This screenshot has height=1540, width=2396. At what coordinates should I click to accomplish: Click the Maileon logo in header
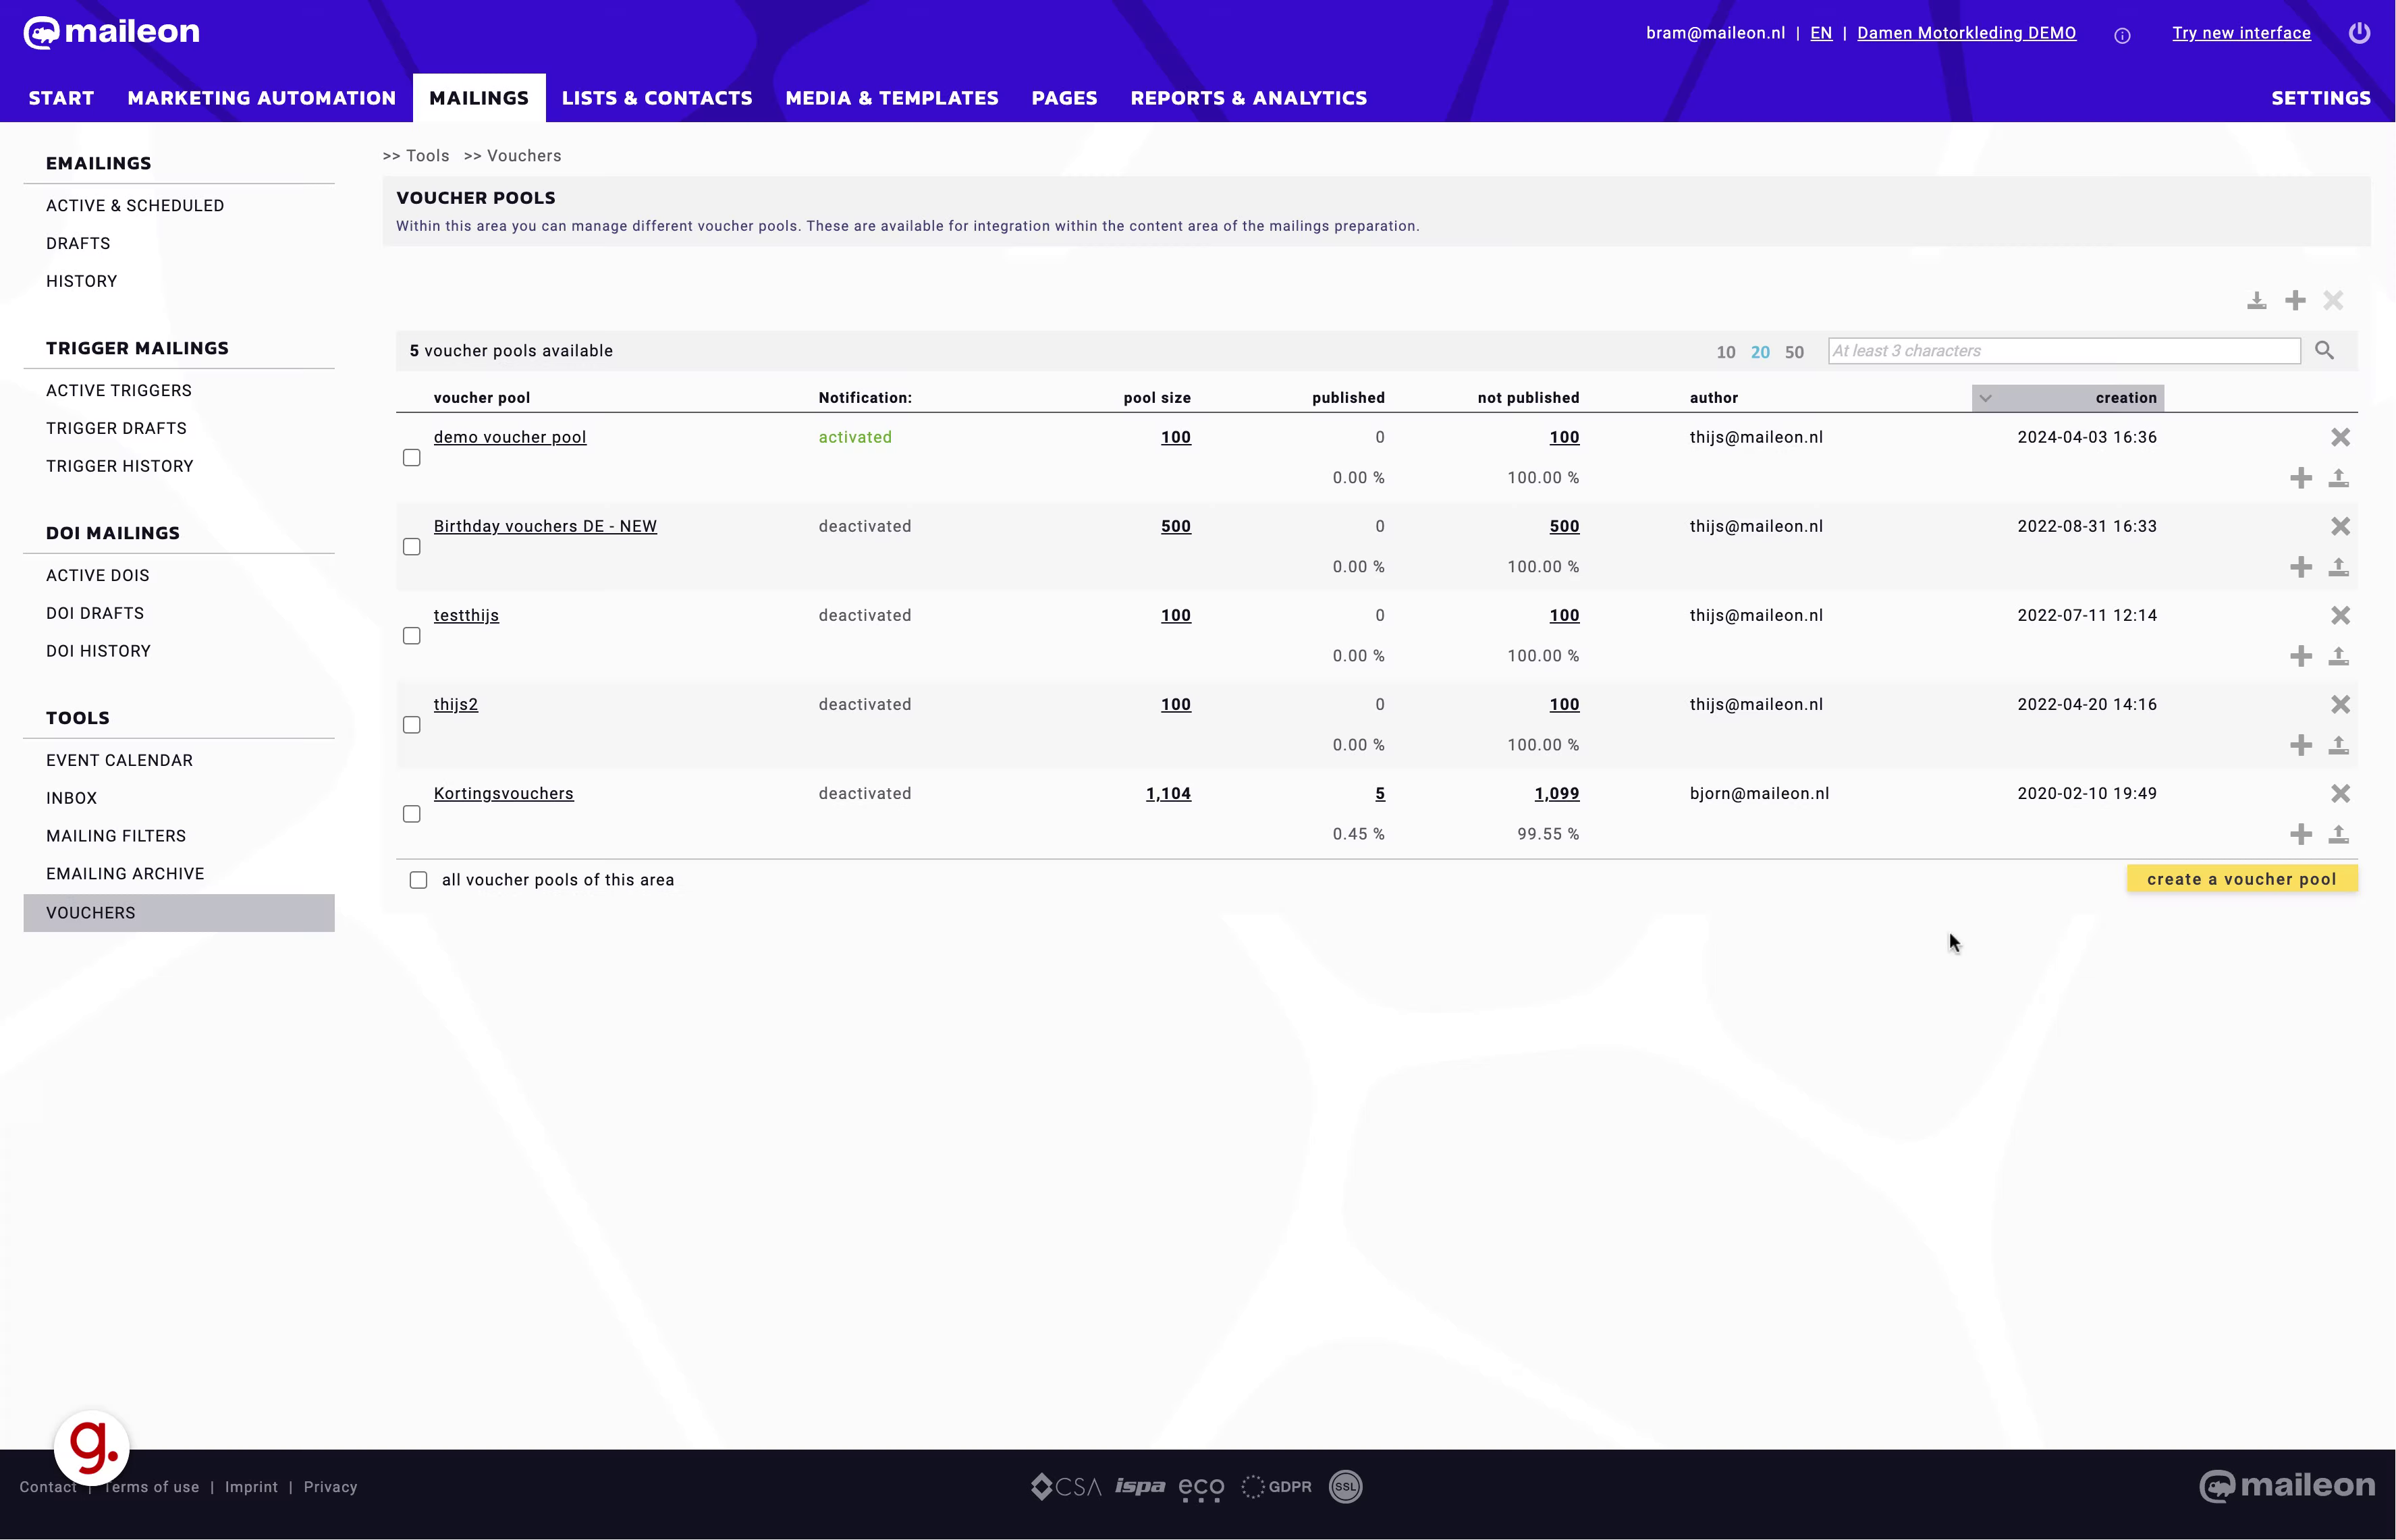pos(111,32)
